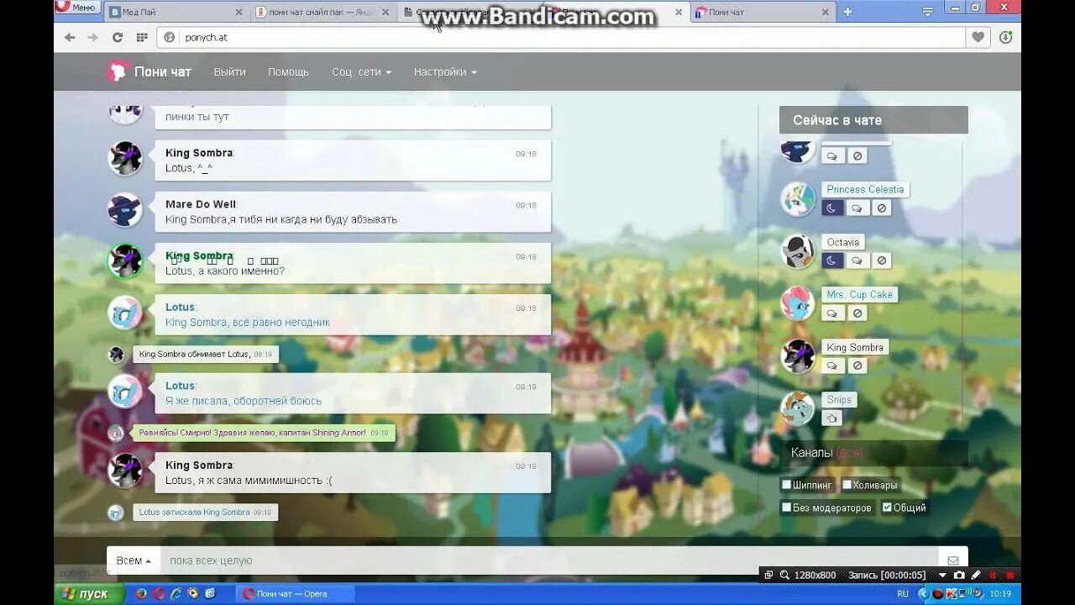Screen dimensions: 1075x605
Task: Click Snips's avatar in the user list
Action: (x=798, y=409)
